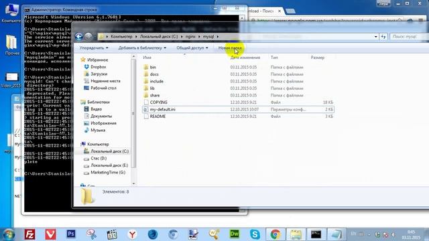Open Vivaldi from the taskbar
The height and width of the screenshot is (241, 429).
tap(50, 234)
